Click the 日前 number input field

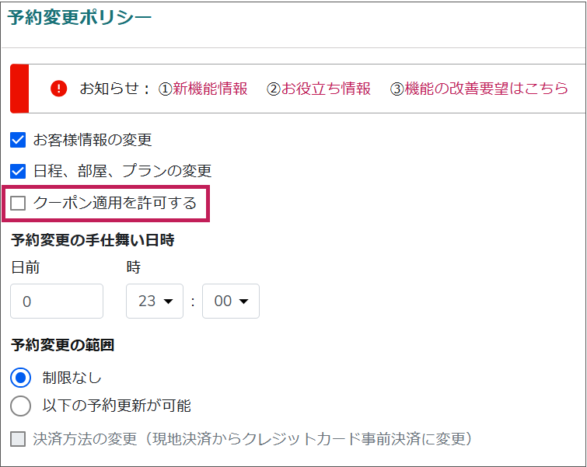tap(57, 301)
